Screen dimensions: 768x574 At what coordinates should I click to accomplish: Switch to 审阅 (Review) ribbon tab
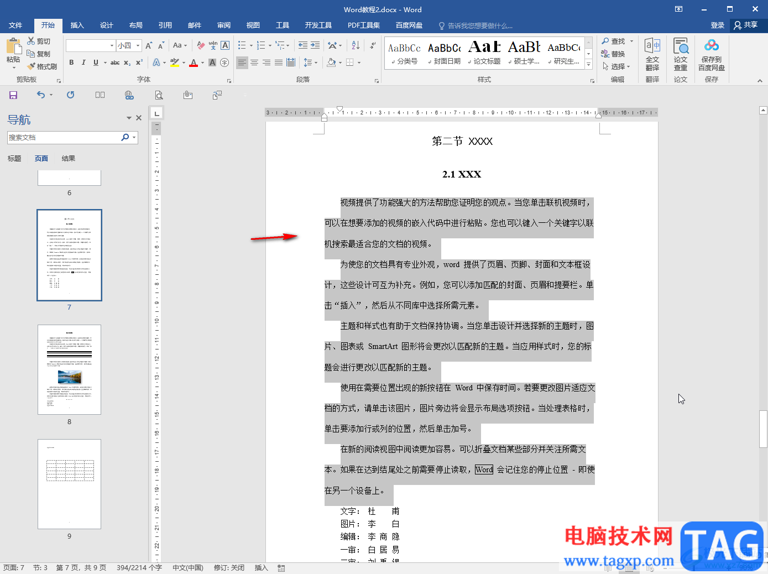224,25
